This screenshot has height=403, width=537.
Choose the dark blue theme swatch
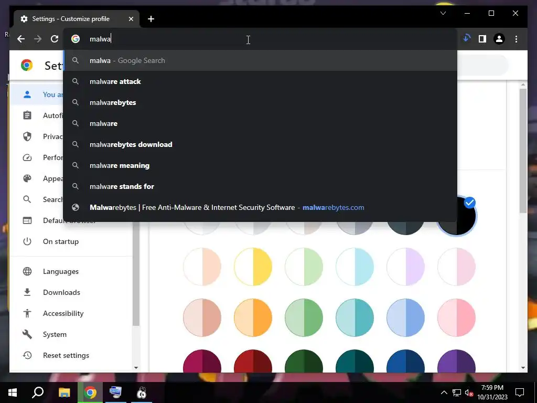pos(405,361)
